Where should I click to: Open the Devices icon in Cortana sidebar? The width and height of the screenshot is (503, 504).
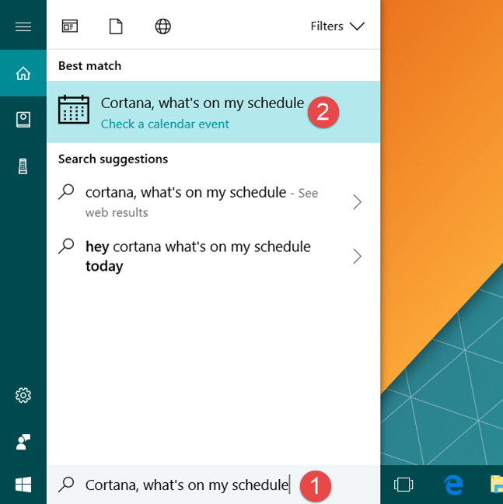[x=23, y=166]
